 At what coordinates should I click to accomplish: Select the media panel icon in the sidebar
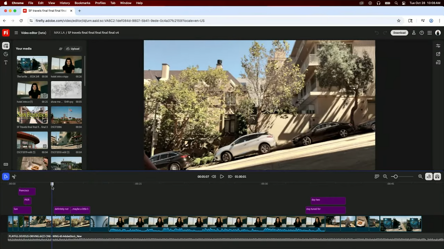point(6,46)
